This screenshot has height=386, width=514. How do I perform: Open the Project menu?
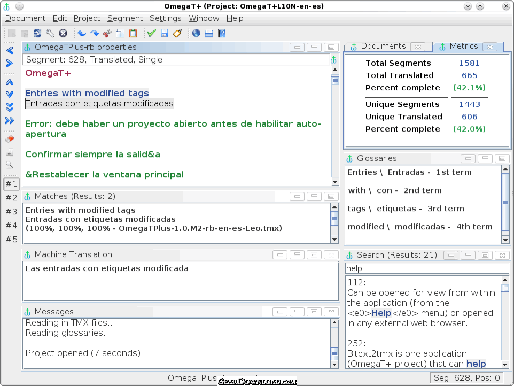point(87,18)
